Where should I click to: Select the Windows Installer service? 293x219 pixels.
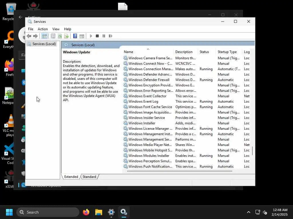(x=187, y=123)
